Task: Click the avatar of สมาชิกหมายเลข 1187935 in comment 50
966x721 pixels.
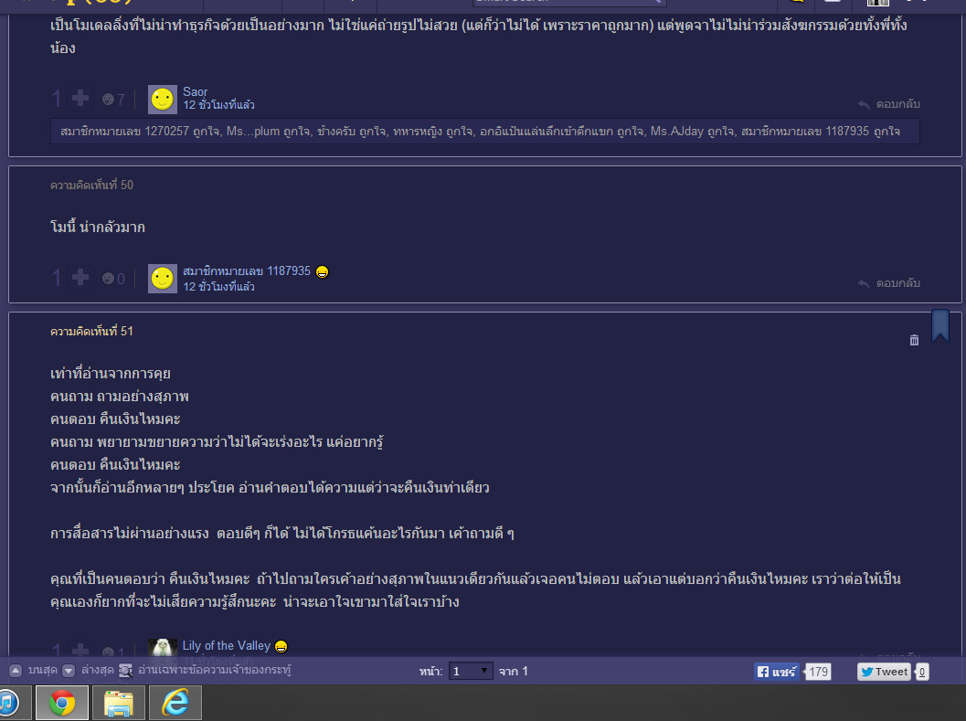Action: point(163,279)
